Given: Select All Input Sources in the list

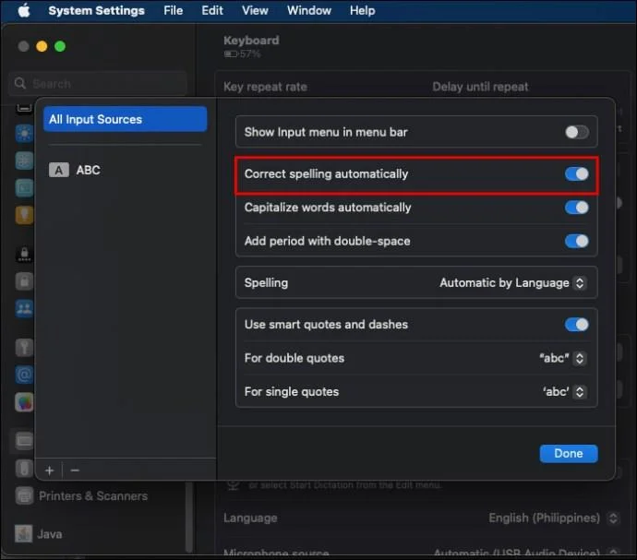Looking at the screenshot, I should click(x=126, y=119).
